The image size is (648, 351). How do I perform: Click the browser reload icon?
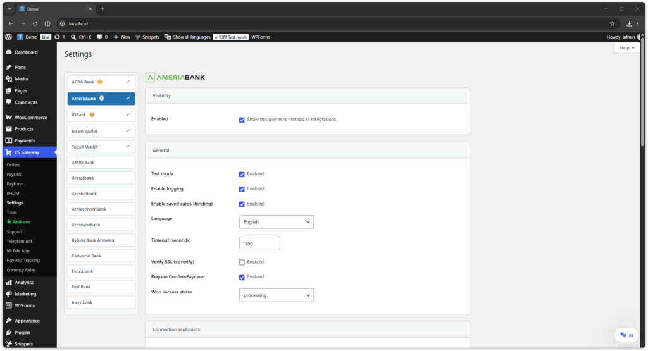pos(35,23)
